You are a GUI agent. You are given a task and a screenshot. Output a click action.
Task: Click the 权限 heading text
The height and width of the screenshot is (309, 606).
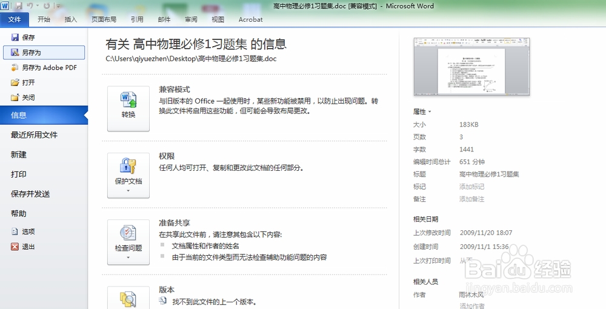point(167,156)
